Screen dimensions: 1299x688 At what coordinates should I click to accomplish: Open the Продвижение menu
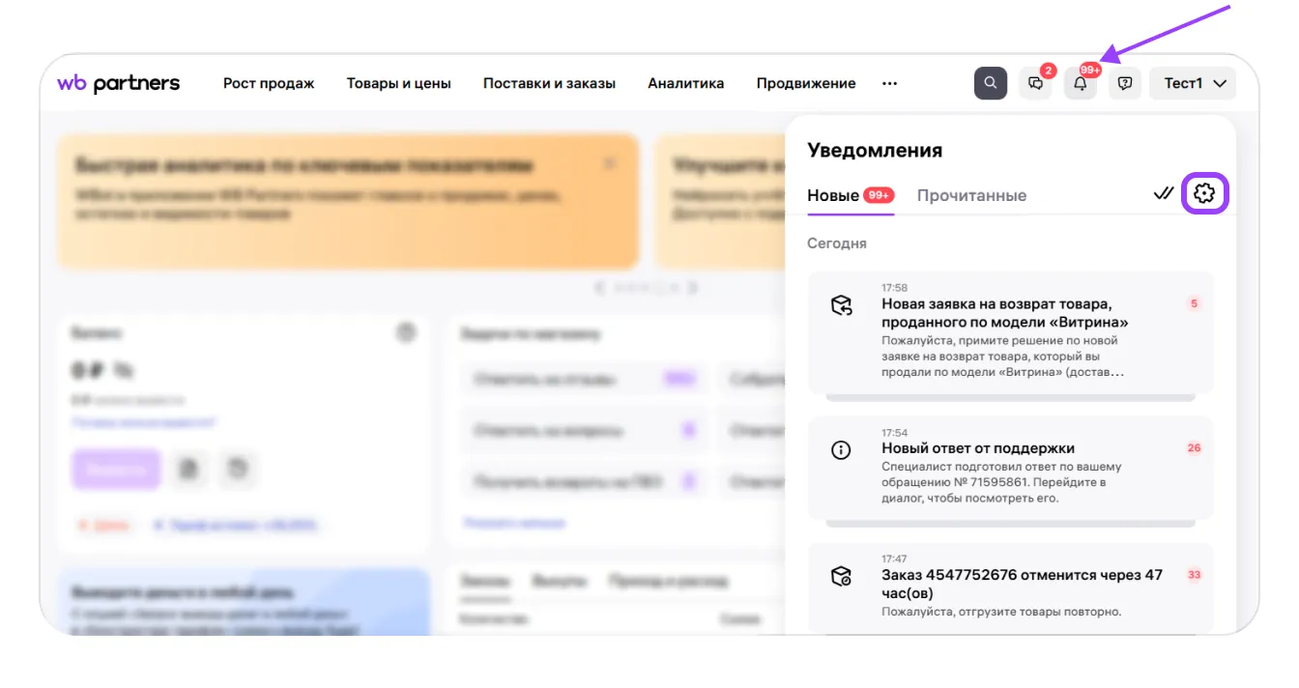click(x=805, y=83)
